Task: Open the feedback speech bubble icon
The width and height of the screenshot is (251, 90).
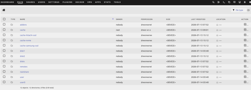Action: 234,2
